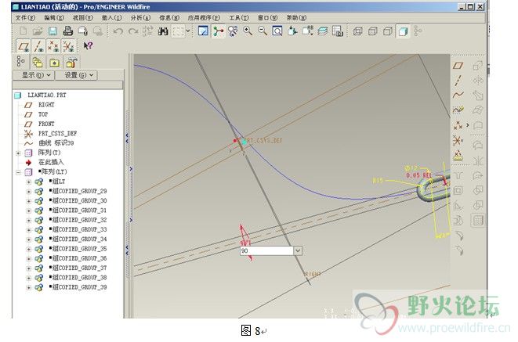Click the datum point tool in right toolbar
This screenshot has height=342, width=518.
pyautogui.click(x=458, y=125)
